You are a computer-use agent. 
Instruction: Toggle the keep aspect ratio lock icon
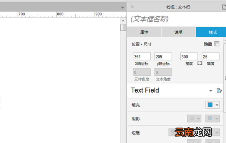click(x=200, y=63)
